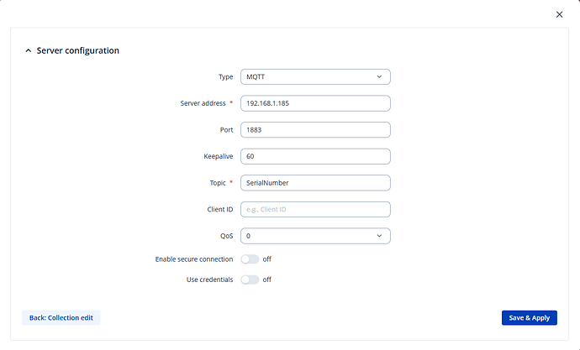
Task: Open the QoS dropdown
Action: pos(315,237)
